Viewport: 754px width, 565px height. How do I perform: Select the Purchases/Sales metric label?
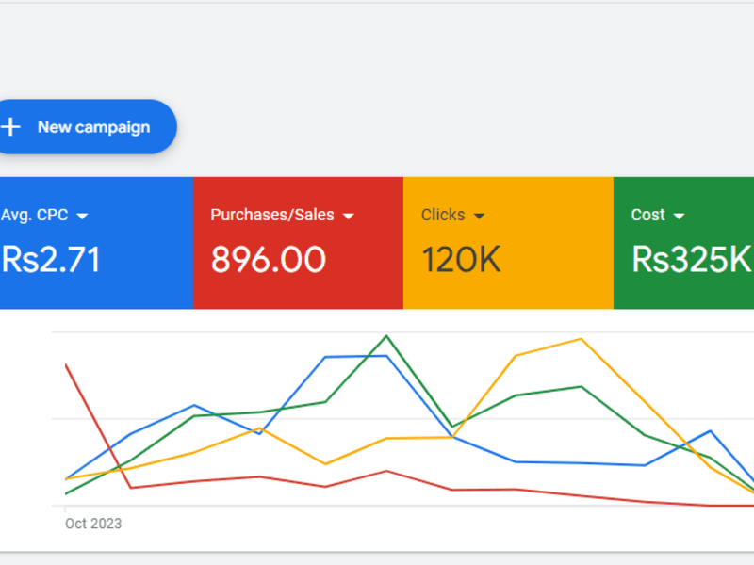pos(272,215)
